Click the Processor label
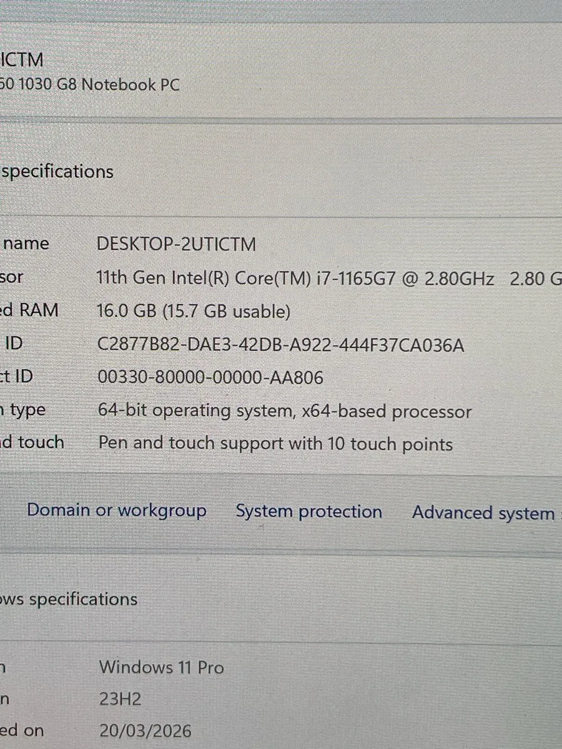The image size is (562, 749). pyautogui.click(x=12, y=277)
